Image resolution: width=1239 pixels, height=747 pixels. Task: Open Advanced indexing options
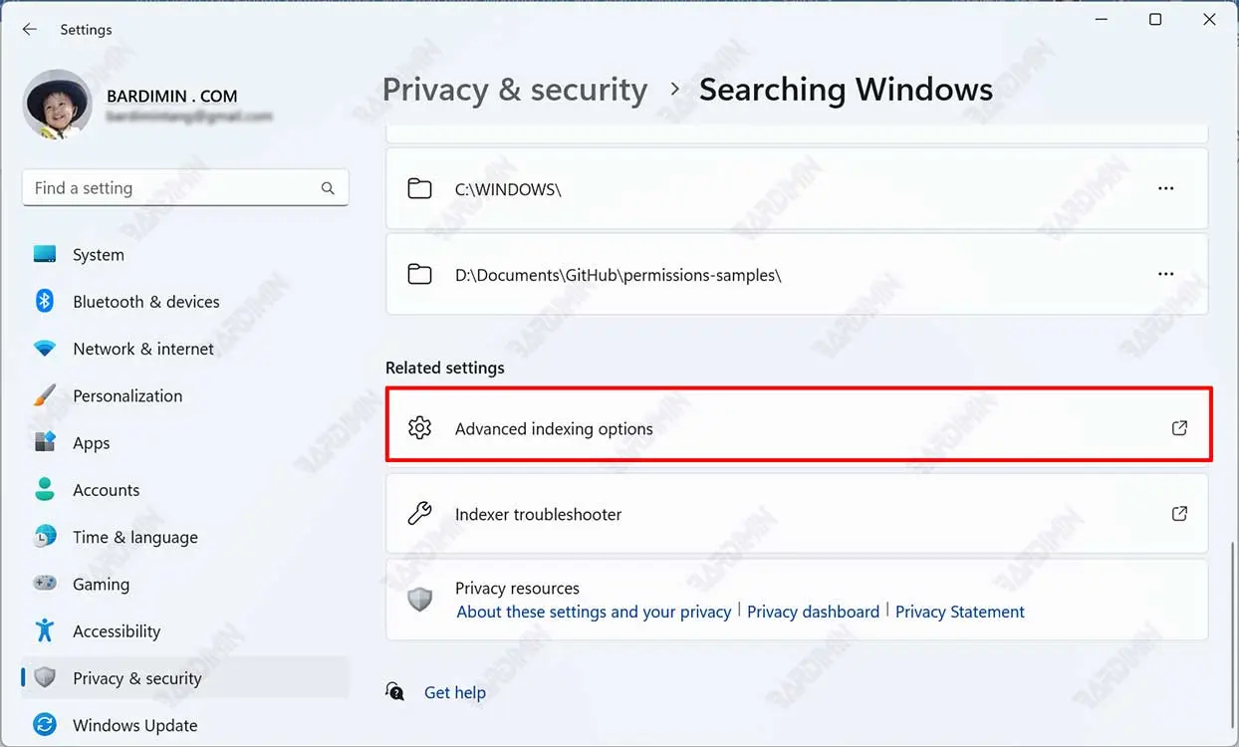tap(554, 429)
